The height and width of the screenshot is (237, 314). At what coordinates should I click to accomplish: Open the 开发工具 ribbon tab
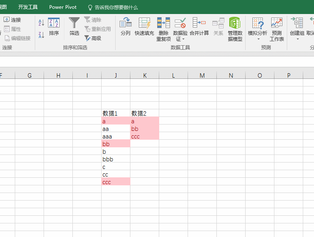tap(28, 7)
